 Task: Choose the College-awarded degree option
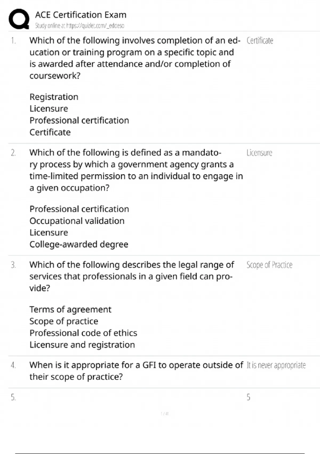point(79,244)
